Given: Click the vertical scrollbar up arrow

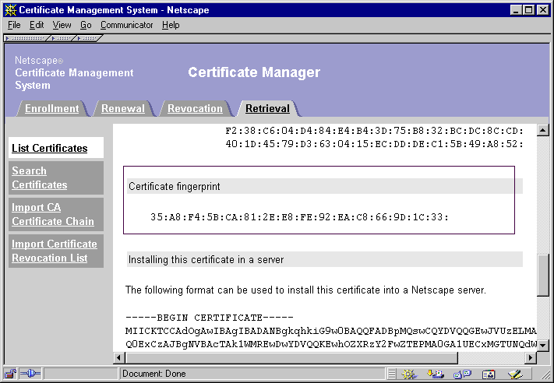Looking at the screenshot, I should pyautogui.click(x=542, y=130).
